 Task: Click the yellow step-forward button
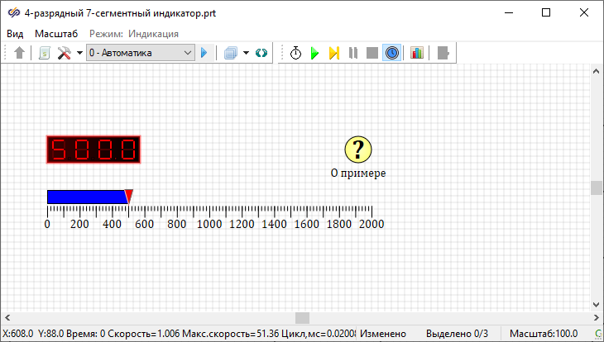pos(334,53)
